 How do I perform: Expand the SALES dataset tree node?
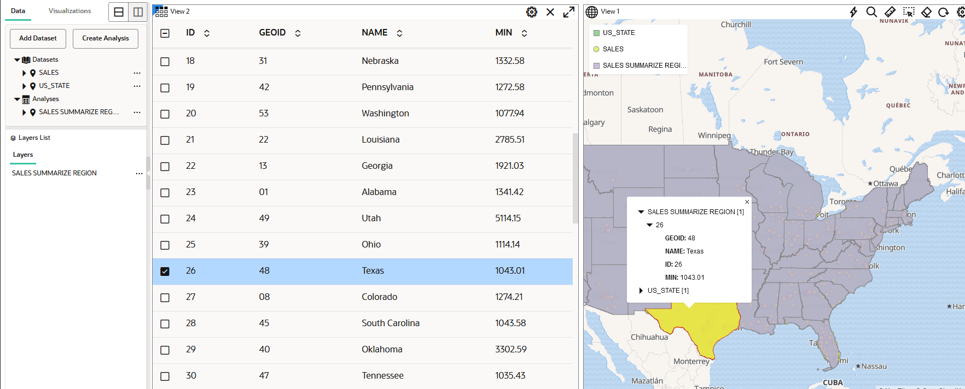pos(24,73)
